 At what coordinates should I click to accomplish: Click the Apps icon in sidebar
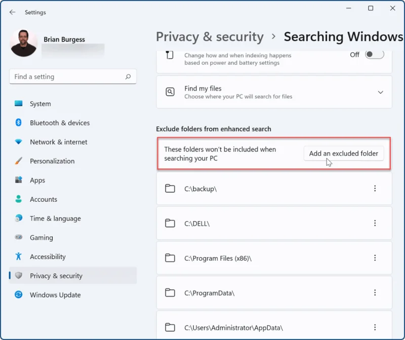18,180
